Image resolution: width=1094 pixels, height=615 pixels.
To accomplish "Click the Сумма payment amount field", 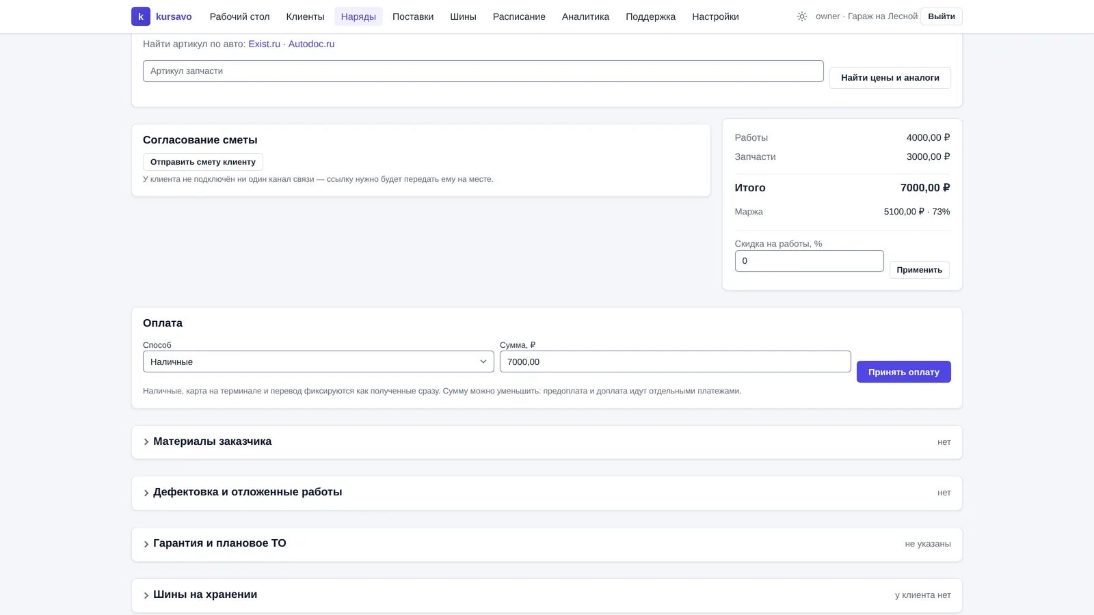I will 675,361.
